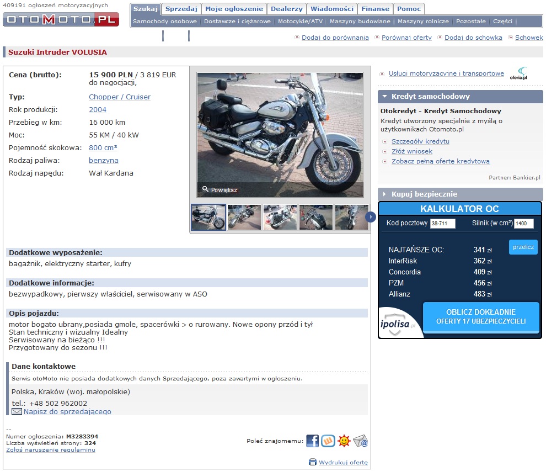Image resolution: width=546 pixels, height=471 pixels.
Task: Click Oblicz dokładnie oferty 17 ubezpieczycieli button
Action: coord(481,317)
